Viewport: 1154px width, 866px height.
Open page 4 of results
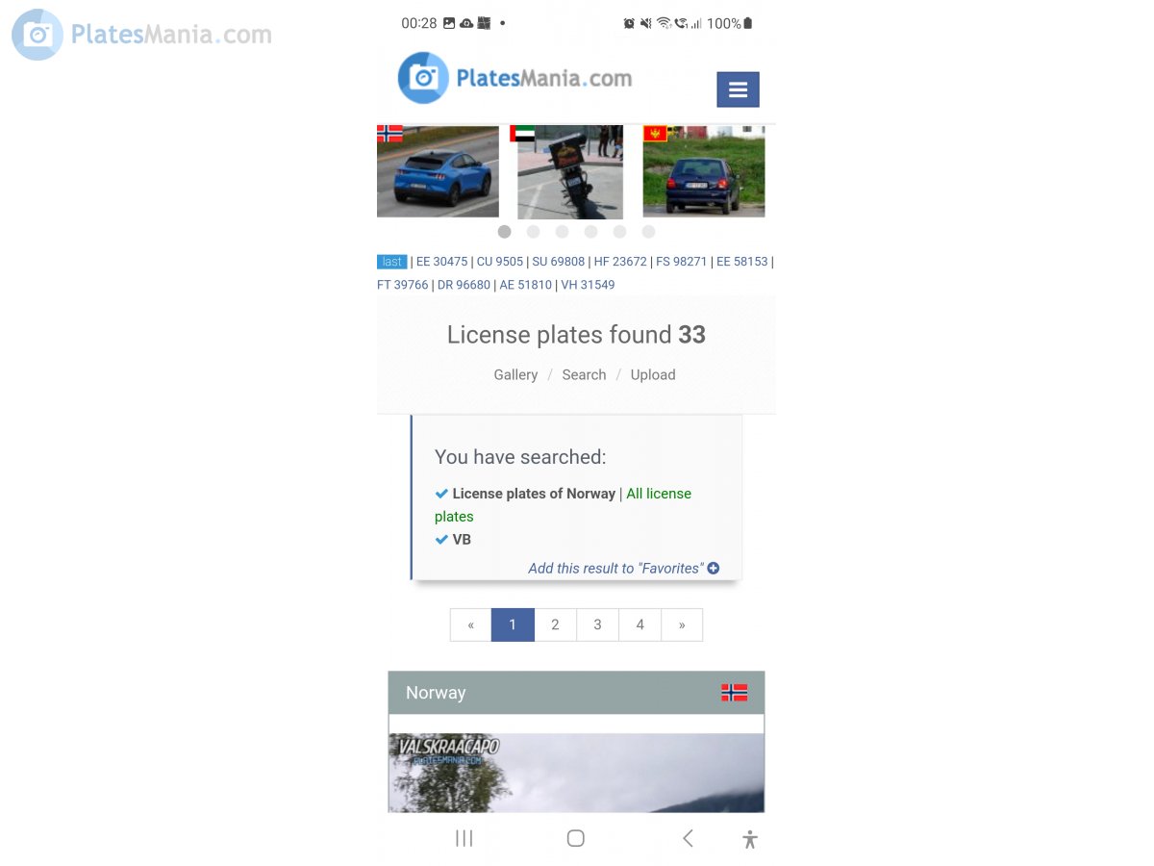coord(640,624)
